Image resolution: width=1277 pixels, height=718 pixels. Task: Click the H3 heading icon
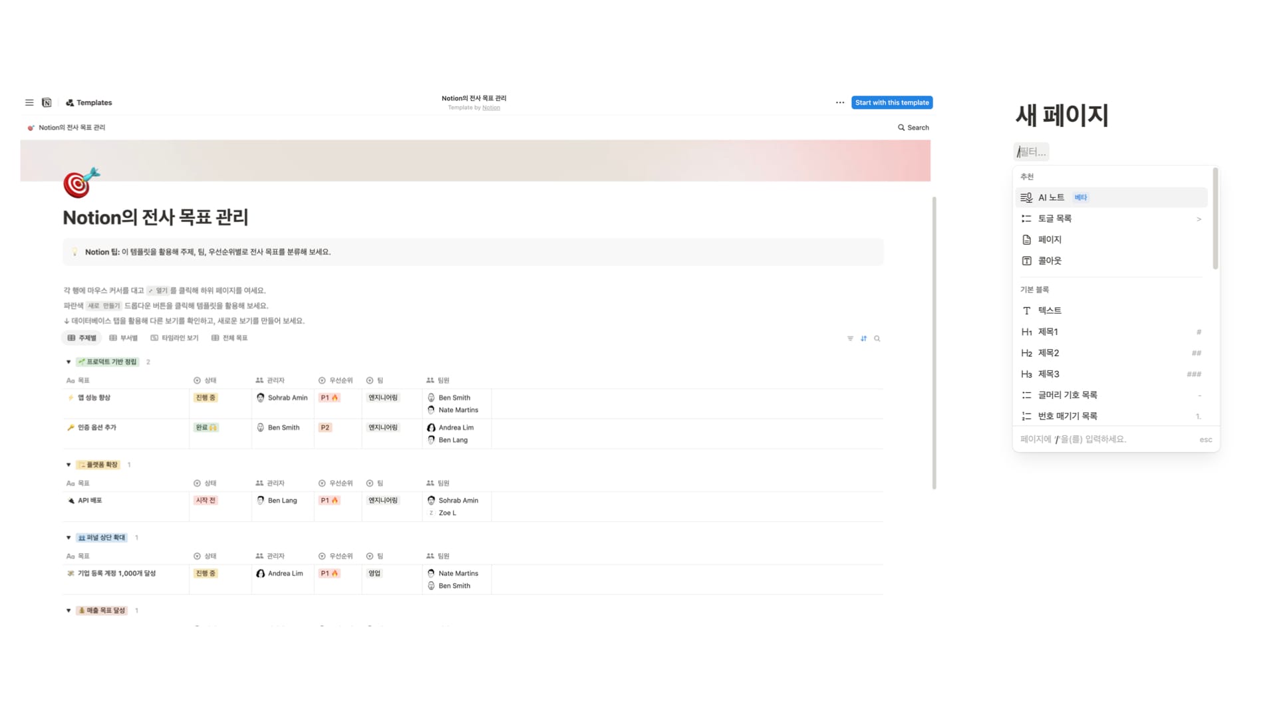[x=1026, y=374]
